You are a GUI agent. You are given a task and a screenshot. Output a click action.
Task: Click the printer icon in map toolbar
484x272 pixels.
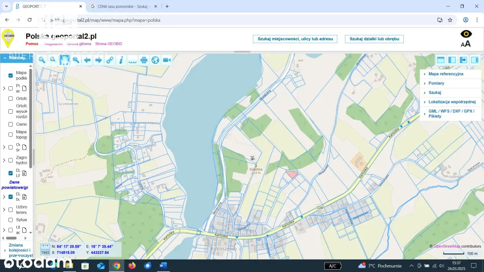(x=144, y=60)
